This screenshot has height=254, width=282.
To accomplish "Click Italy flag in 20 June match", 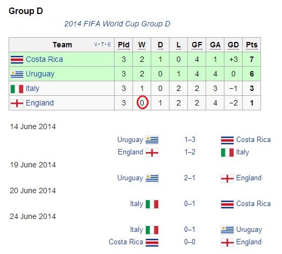I will [x=152, y=204].
